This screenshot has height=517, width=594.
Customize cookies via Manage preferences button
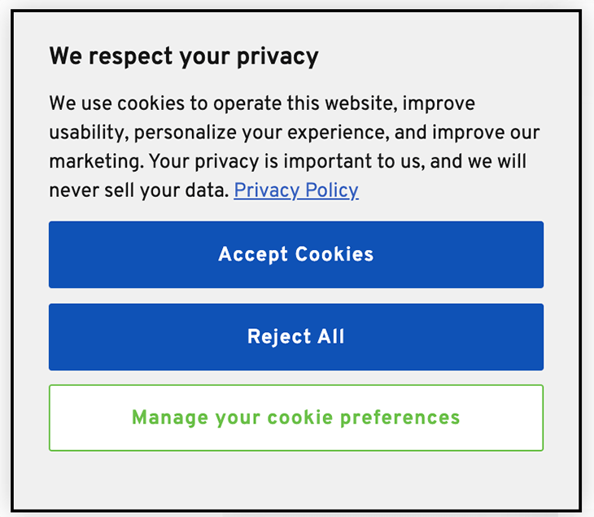296,418
